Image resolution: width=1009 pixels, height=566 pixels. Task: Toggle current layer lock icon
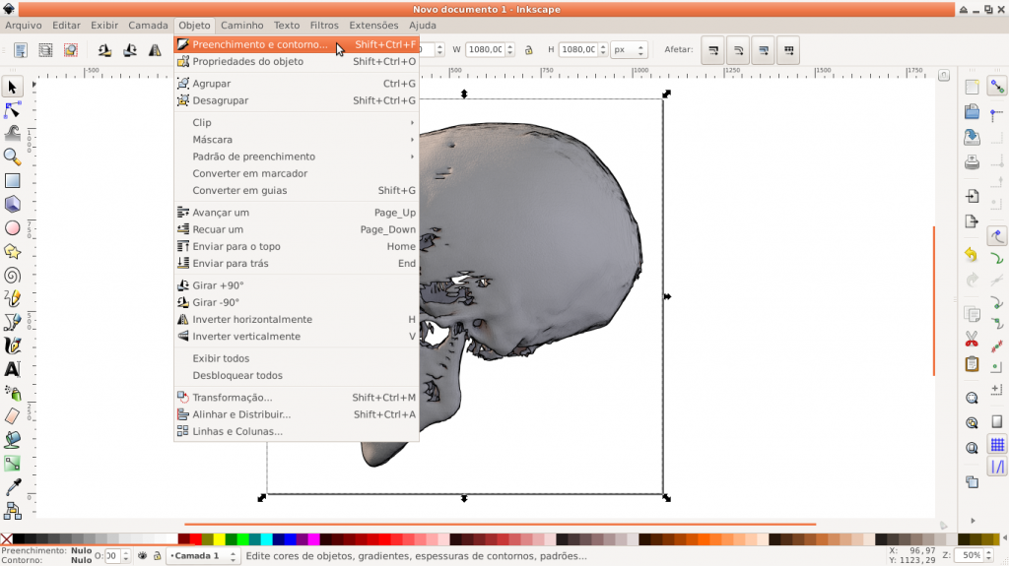pyautogui.click(x=157, y=556)
